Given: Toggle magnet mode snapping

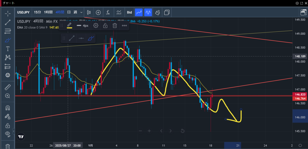Looking at the screenshot, I should pos(8,108).
